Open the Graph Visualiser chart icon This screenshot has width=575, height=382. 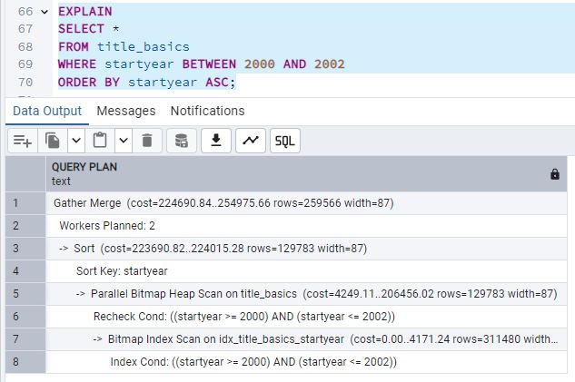click(x=250, y=141)
